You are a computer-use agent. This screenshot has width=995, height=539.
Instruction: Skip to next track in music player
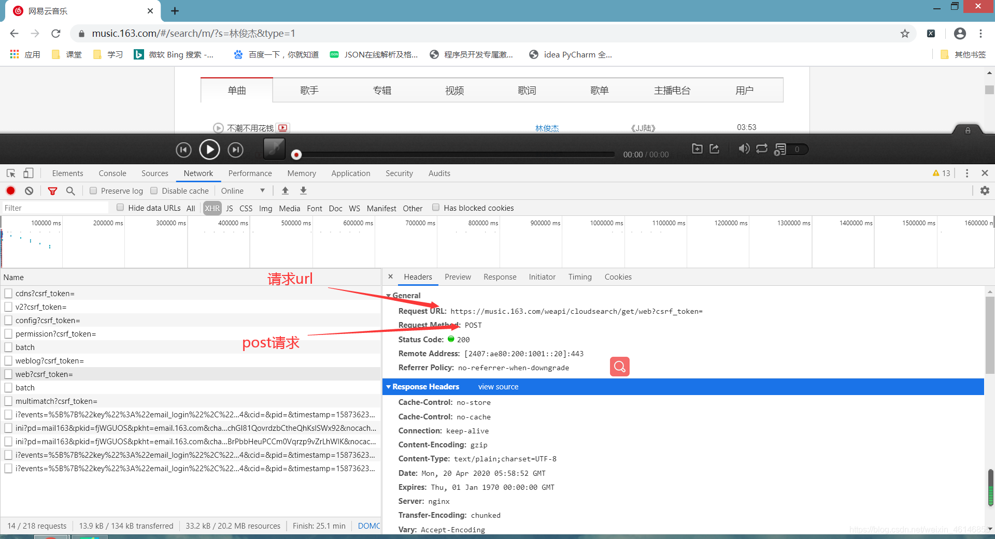(236, 150)
